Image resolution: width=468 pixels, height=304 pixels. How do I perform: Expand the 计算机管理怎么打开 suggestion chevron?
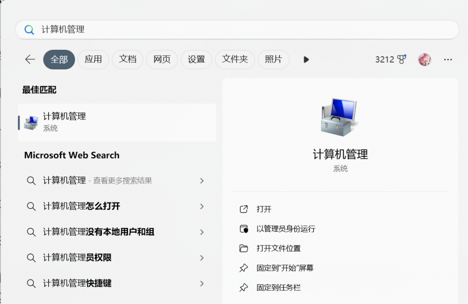click(202, 206)
